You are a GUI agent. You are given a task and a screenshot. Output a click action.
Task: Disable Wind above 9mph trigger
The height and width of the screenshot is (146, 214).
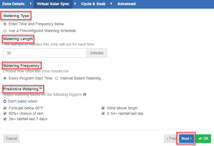coord(103,108)
